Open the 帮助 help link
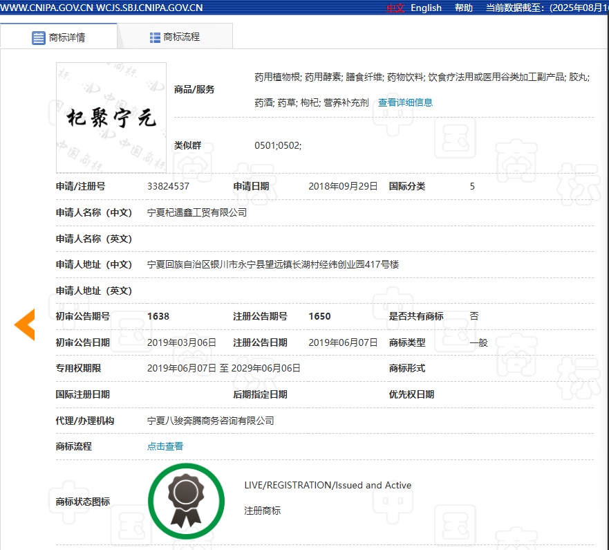This screenshot has height=550, width=609. click(464, 8)
